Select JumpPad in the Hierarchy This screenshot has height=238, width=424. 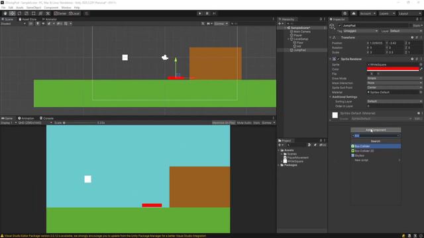299,50
